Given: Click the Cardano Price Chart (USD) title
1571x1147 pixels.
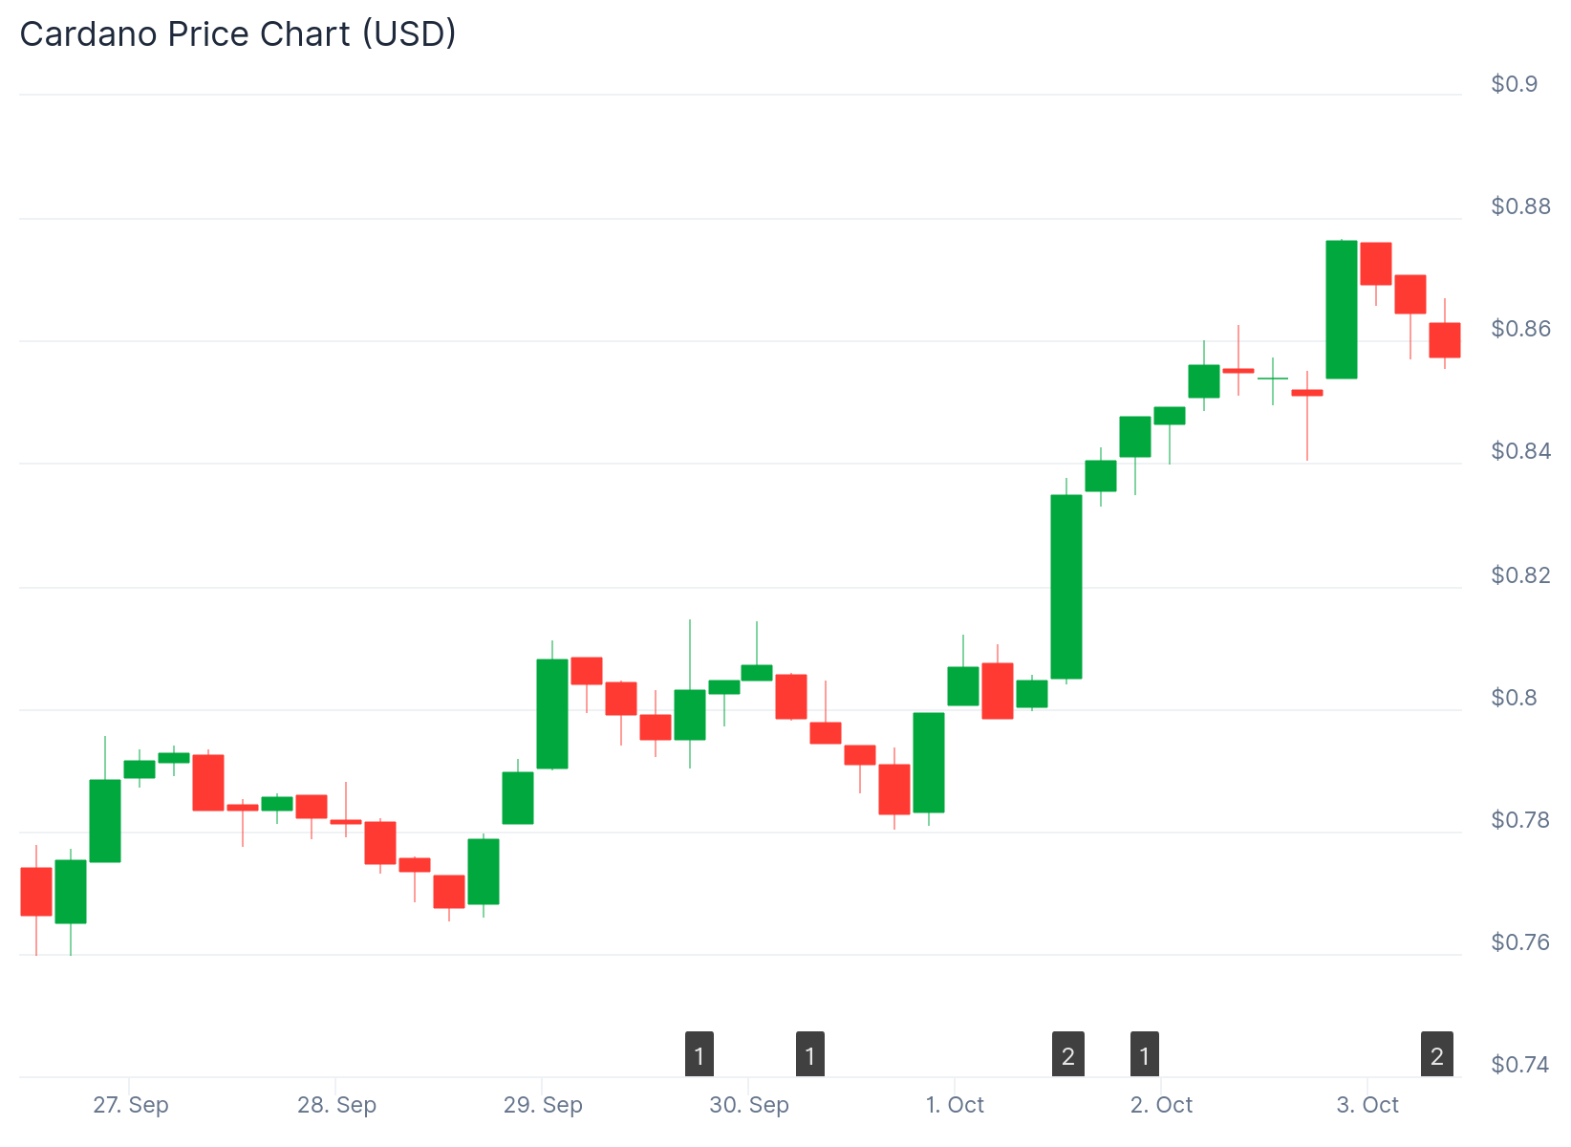Looking at the screenshot, I should pyautogui.click(x=238, y=34).
